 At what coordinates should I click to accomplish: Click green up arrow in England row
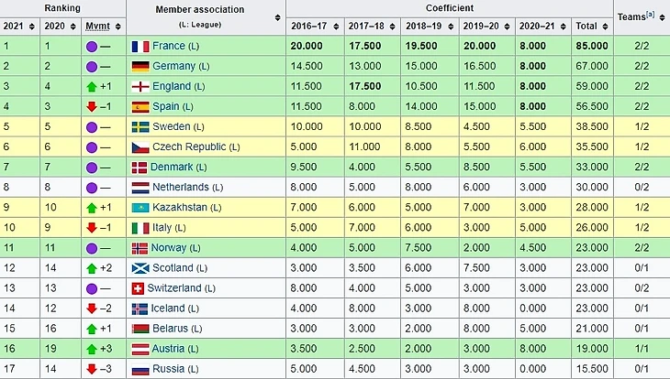click(x=92, y=86)
